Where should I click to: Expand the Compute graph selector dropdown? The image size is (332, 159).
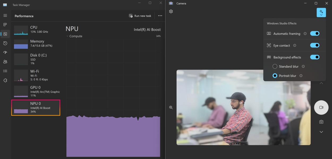tap(68, 36)
